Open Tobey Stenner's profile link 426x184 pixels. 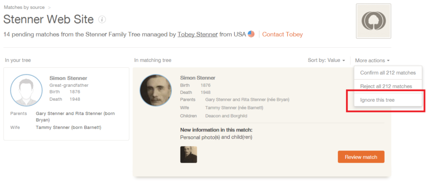198,35
